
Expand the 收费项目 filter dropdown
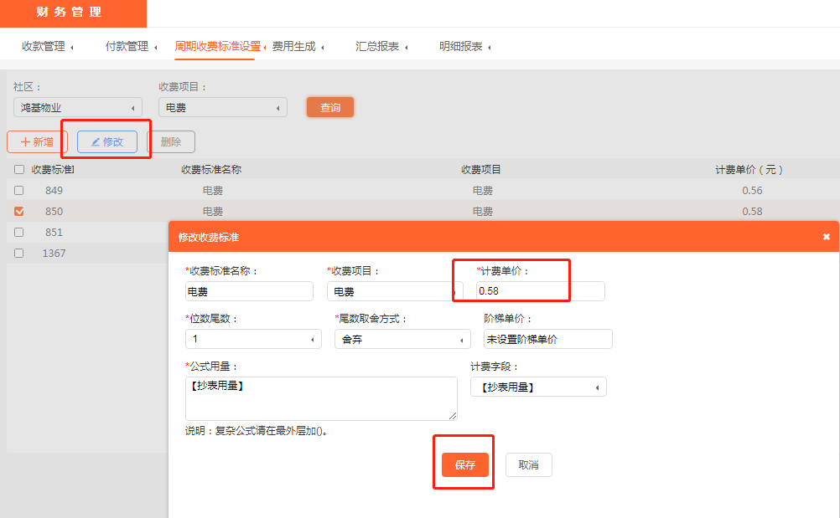222,107
